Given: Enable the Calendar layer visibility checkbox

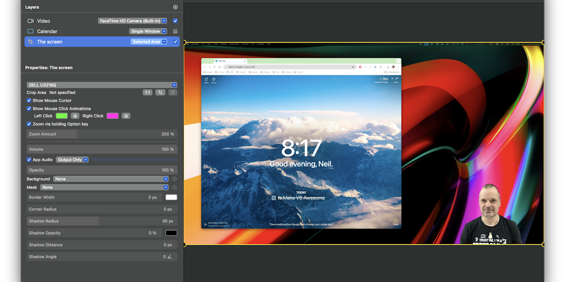Looking at the screenshot, I should pos(175,31).
